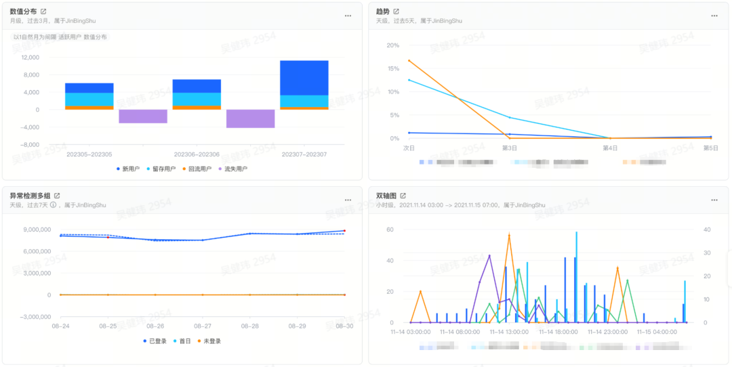This screenshot has width=732, height=367.
Task: Toggle the 回流用户 legend item
Action: [x=197, y=169]
